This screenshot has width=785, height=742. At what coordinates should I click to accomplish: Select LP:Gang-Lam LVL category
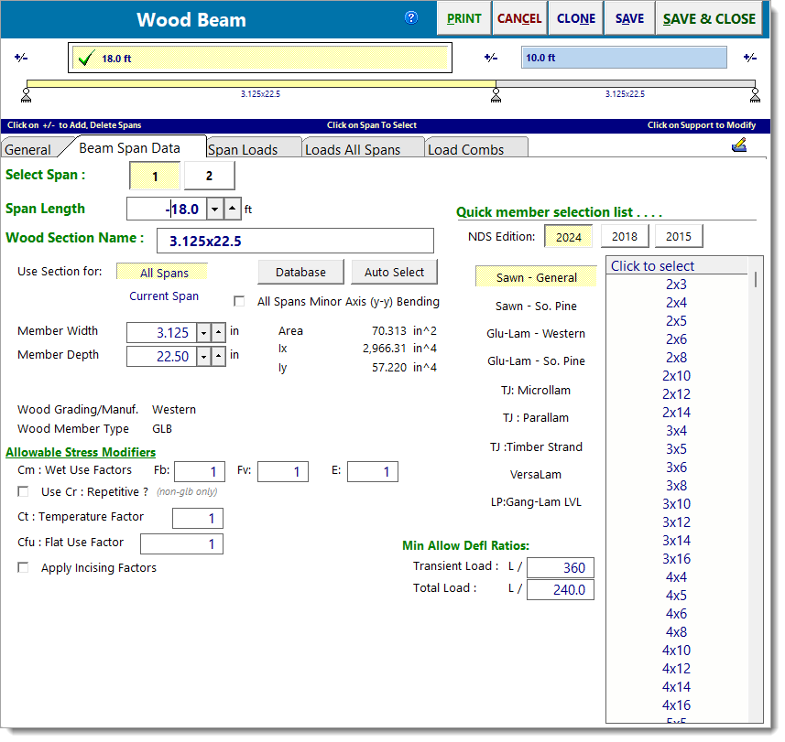[x=536, y=502]
